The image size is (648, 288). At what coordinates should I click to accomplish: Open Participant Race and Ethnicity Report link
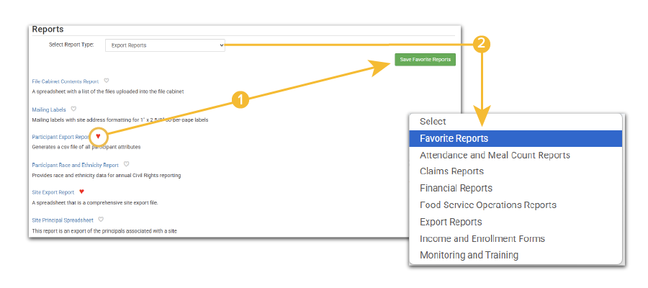[x=75, y=165]
